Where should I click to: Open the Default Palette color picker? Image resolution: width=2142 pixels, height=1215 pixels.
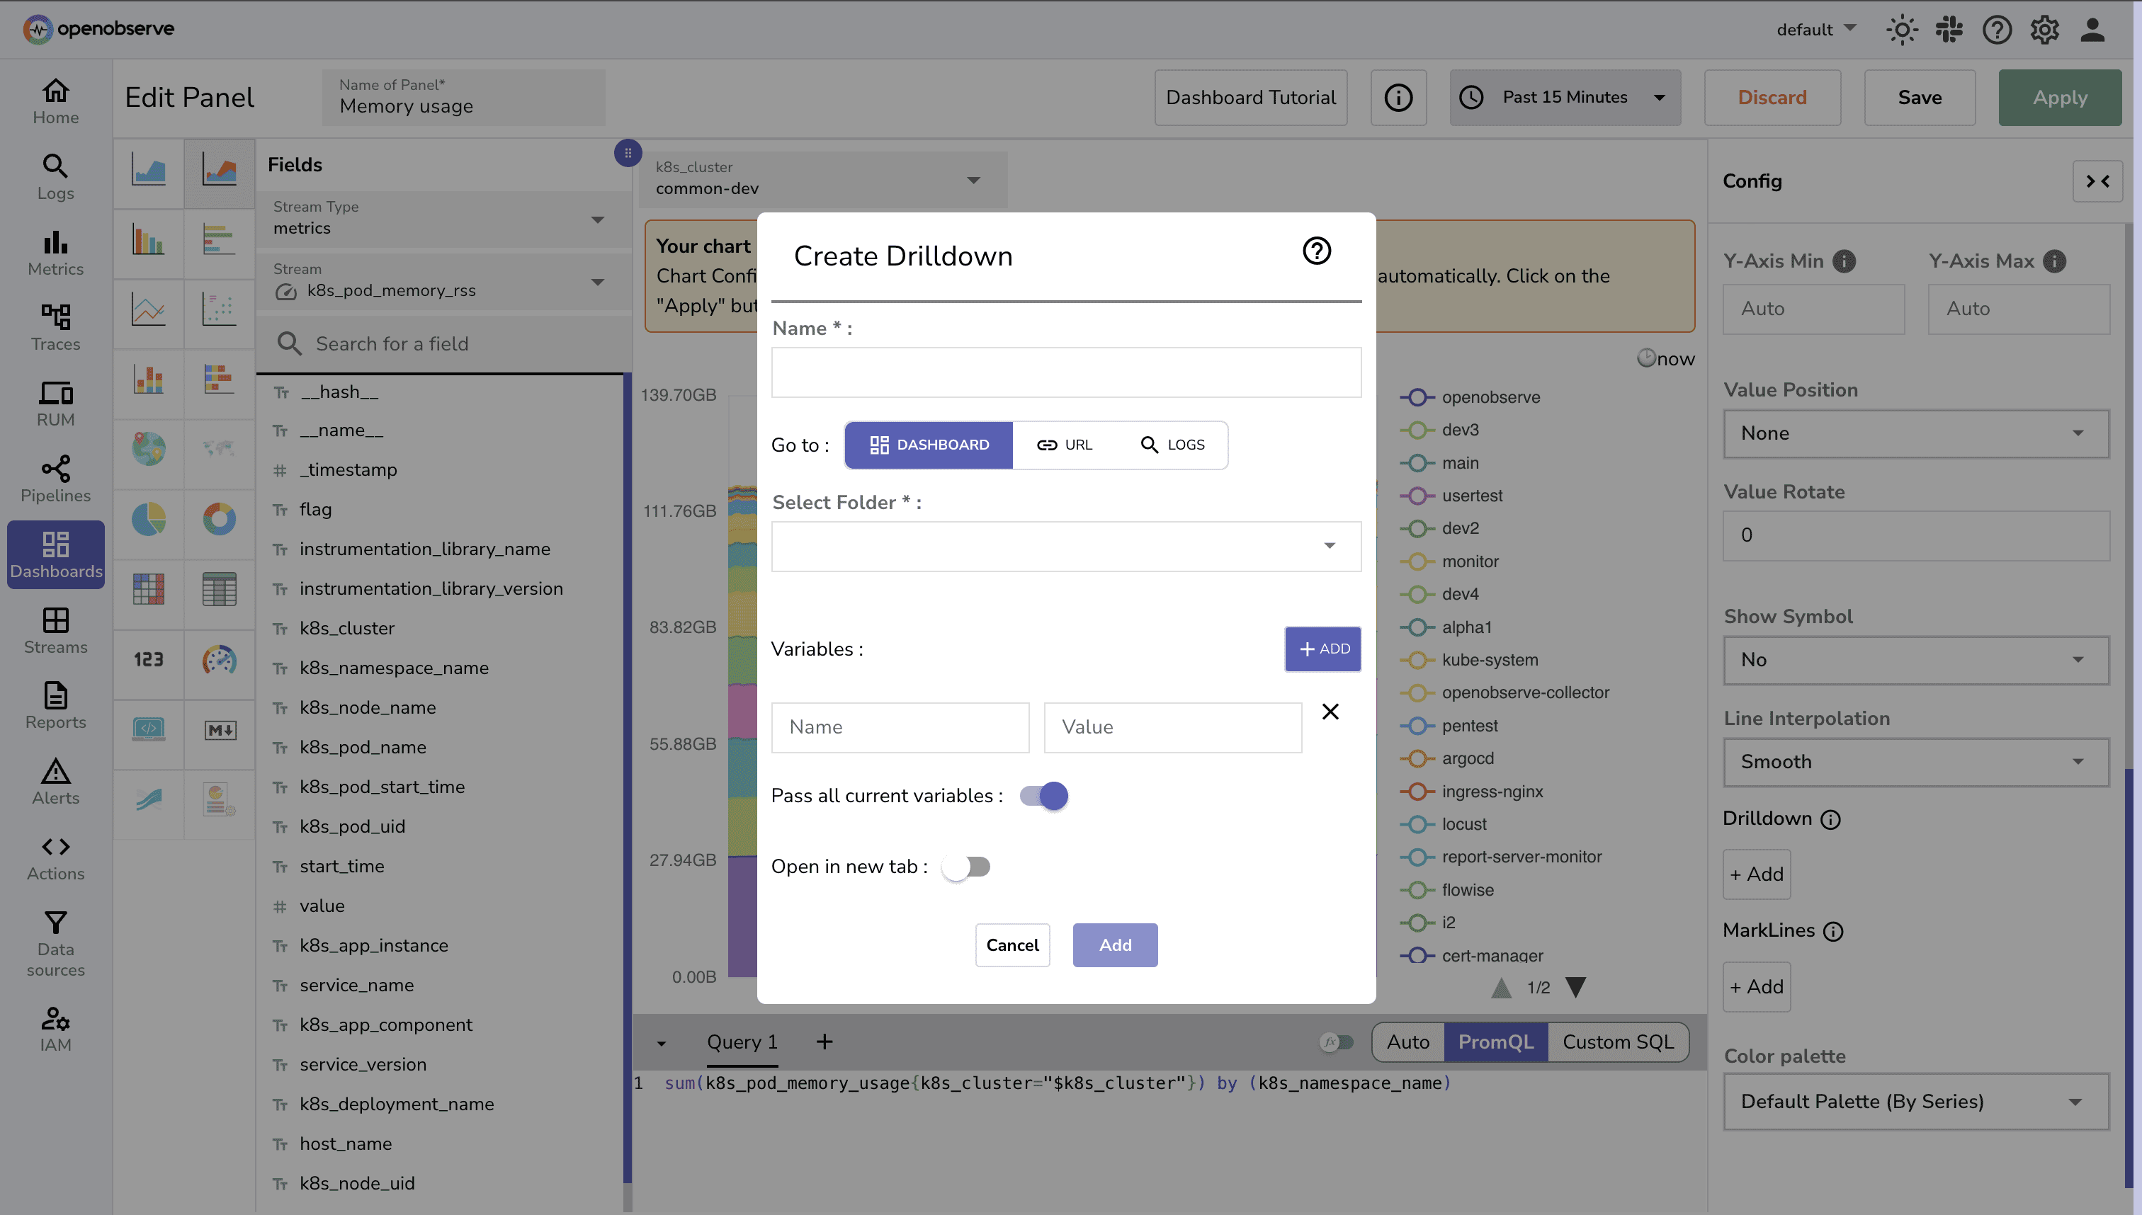[x=1914, y=1101]
